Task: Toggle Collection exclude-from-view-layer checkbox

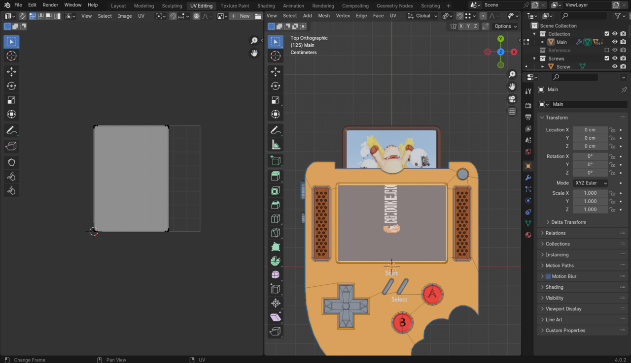Action: pyautogui.click(x=607, y=34)
